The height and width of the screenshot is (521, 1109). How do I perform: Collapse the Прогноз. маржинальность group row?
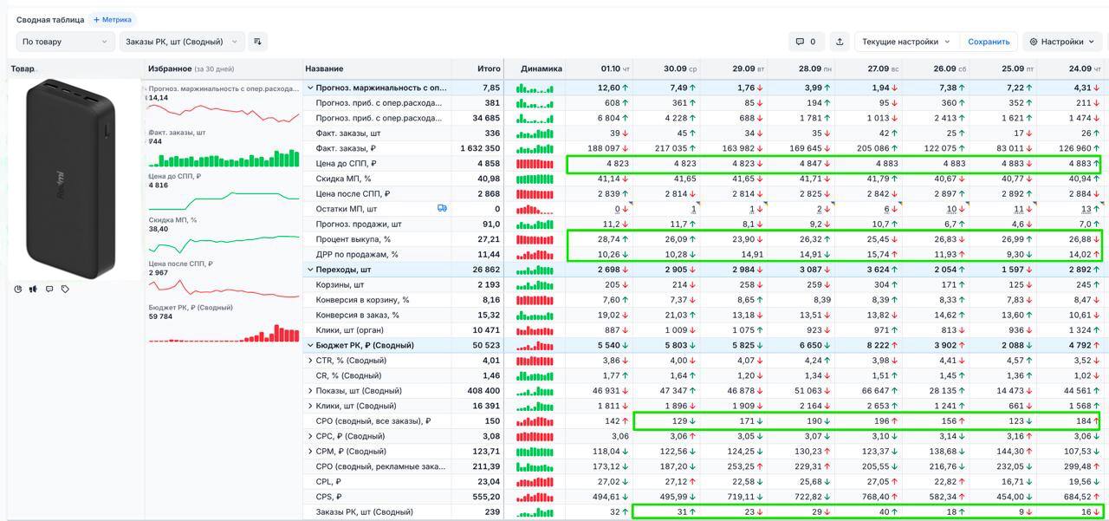[311, 88]
